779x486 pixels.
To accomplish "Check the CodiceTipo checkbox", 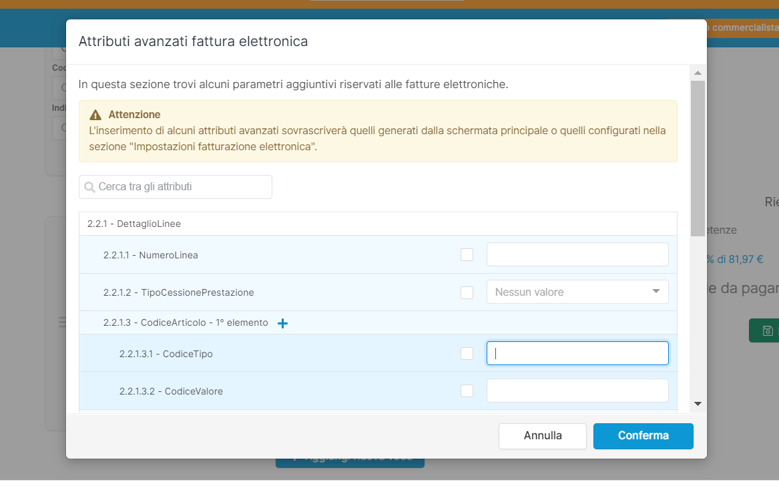I will (467, 353).
